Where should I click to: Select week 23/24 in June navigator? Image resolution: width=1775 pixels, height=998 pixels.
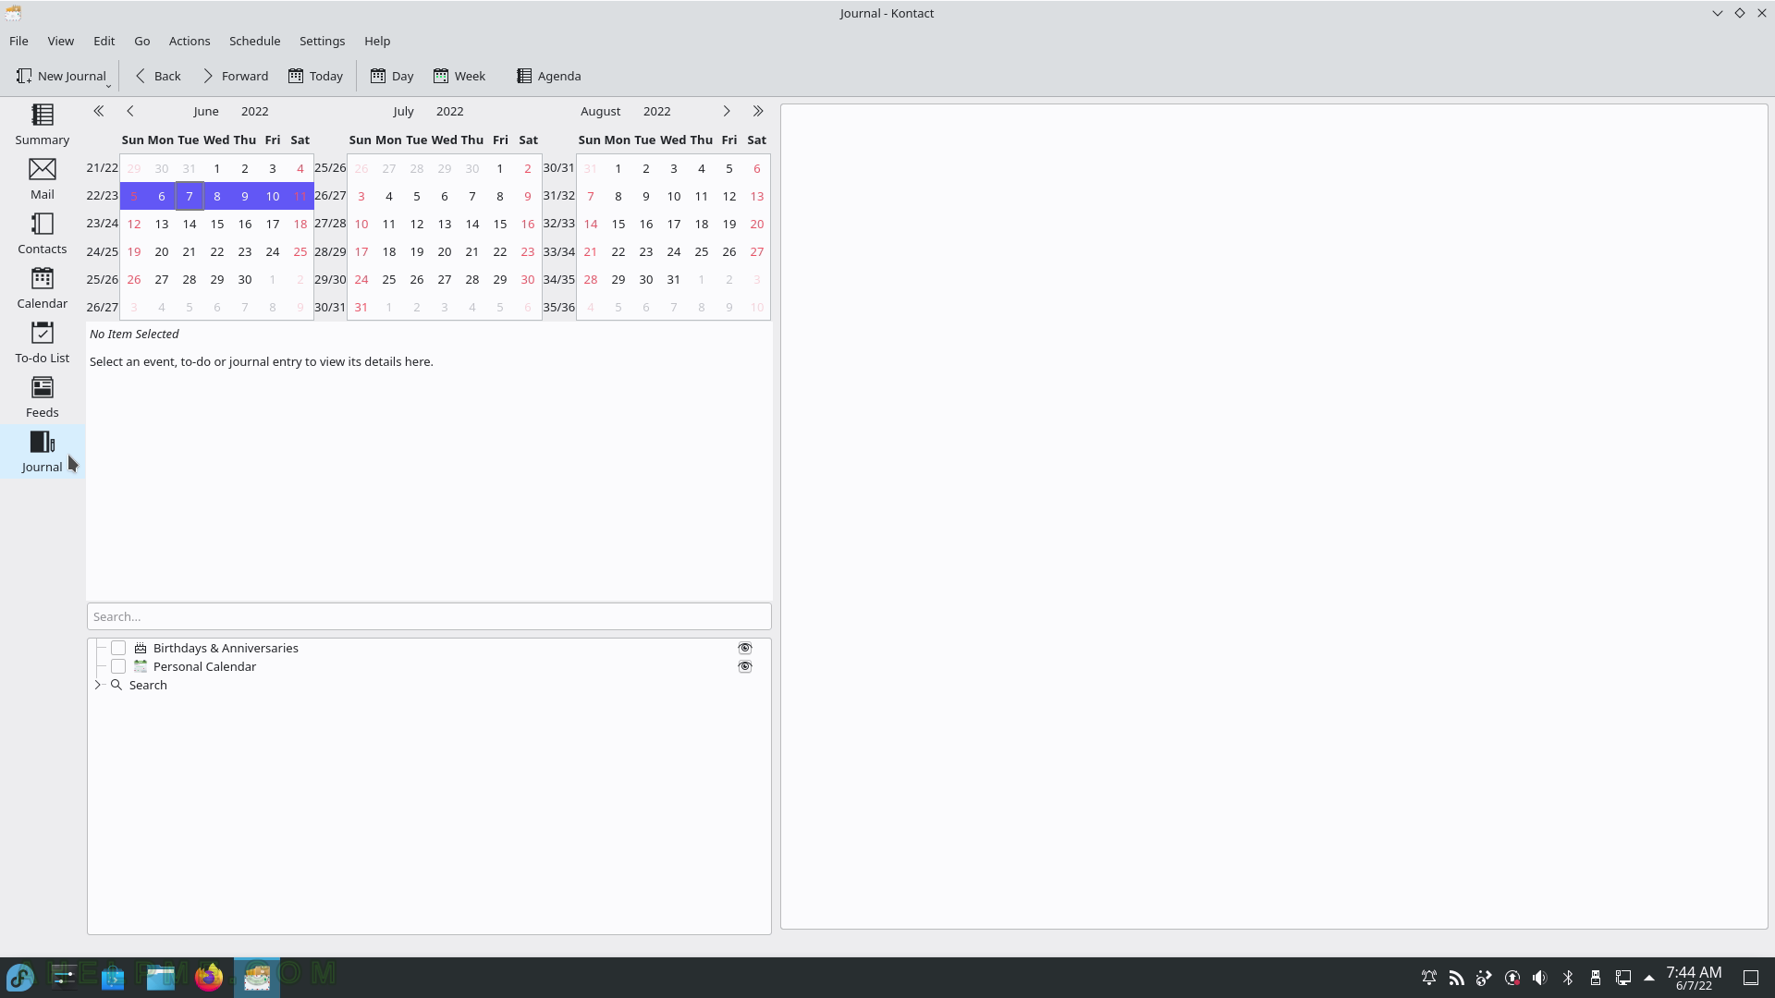coord(102,224)
